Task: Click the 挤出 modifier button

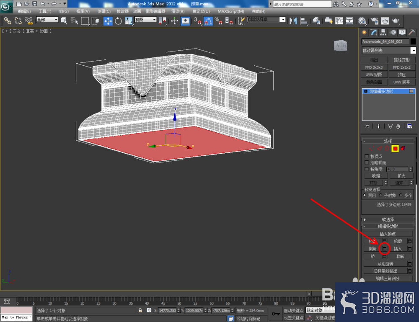Action: (374, 60)
